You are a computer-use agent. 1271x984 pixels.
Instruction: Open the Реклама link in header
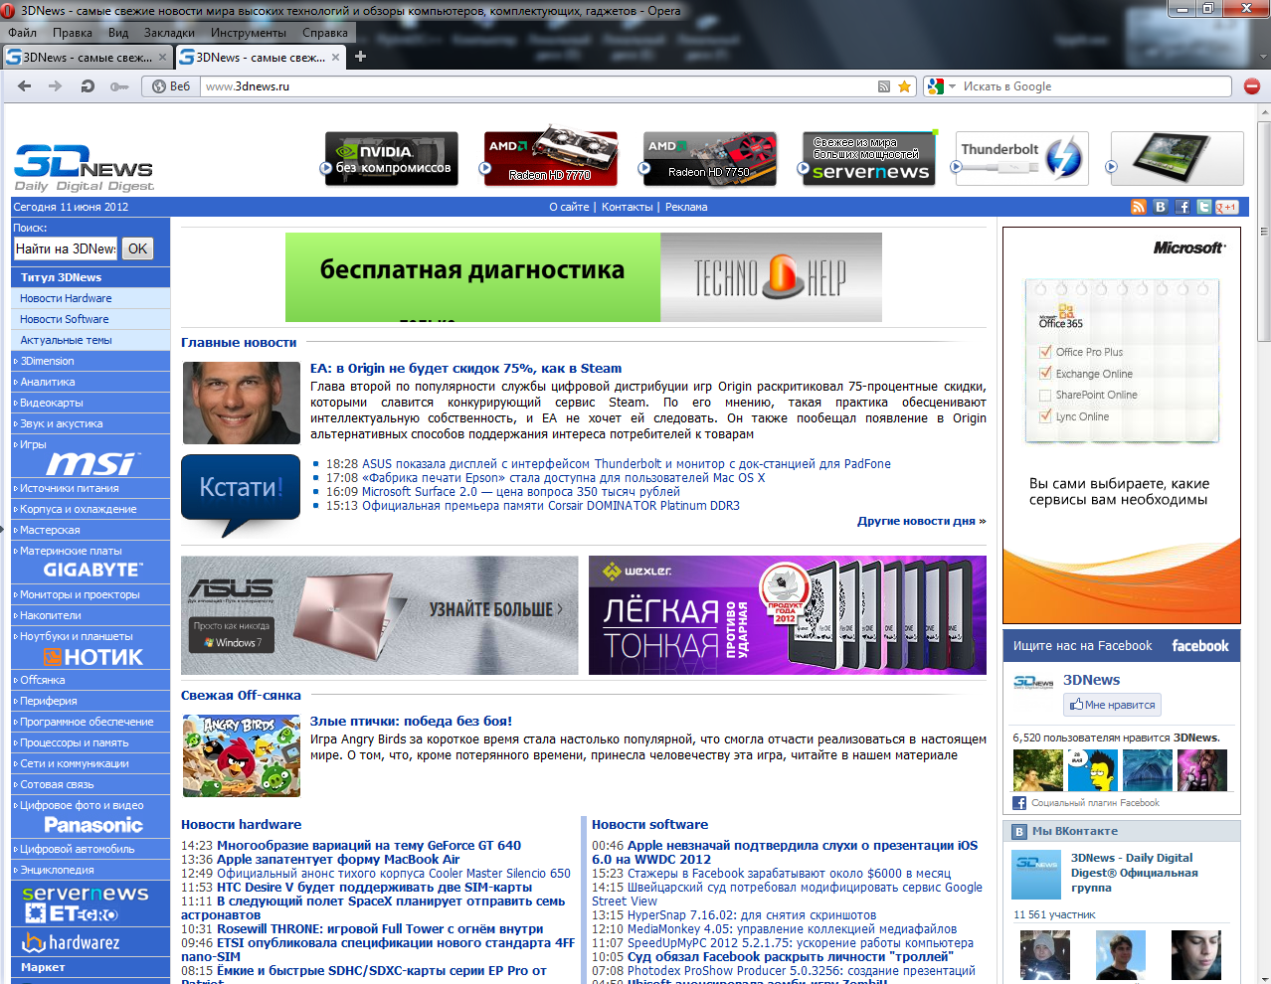[686, 207]
